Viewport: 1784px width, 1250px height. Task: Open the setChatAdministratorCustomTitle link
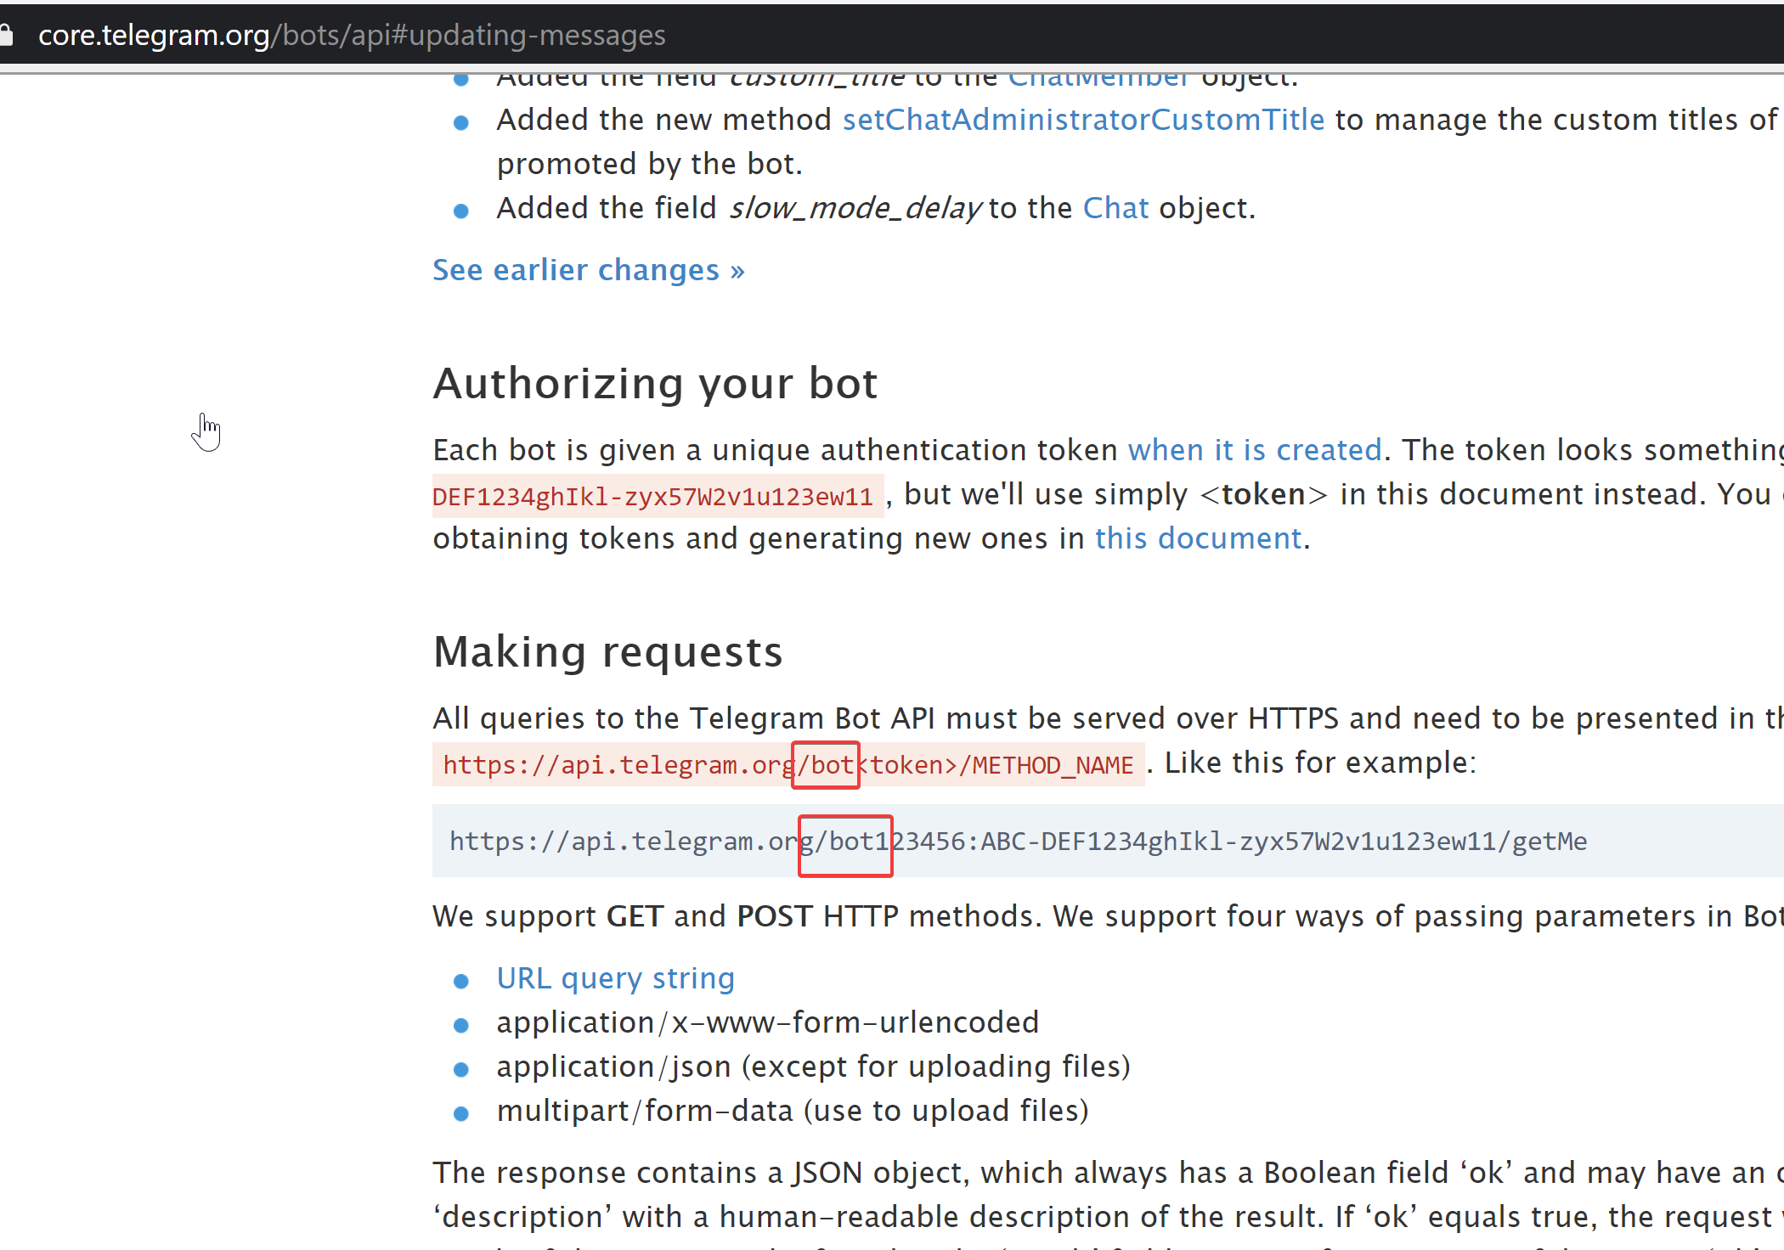click(1083, 120)
